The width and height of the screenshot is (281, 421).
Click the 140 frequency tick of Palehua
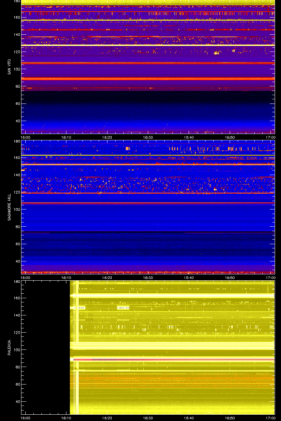click(16, 315)
